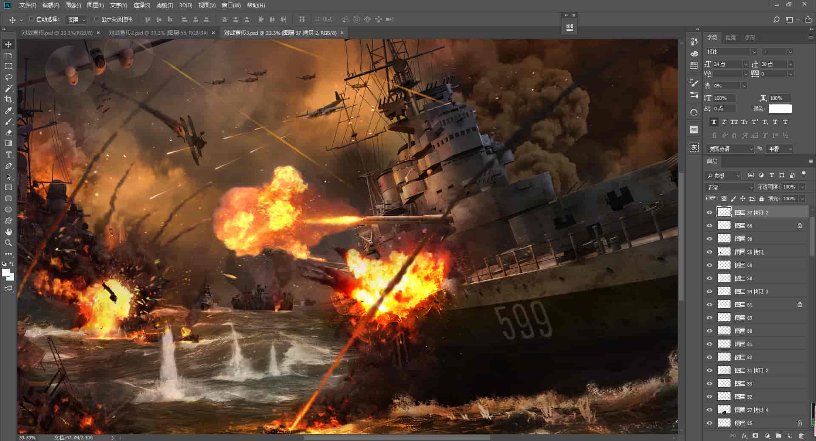
Task: Create a new layer group folder
Action: pyautogui.click(x=779, y=436)
